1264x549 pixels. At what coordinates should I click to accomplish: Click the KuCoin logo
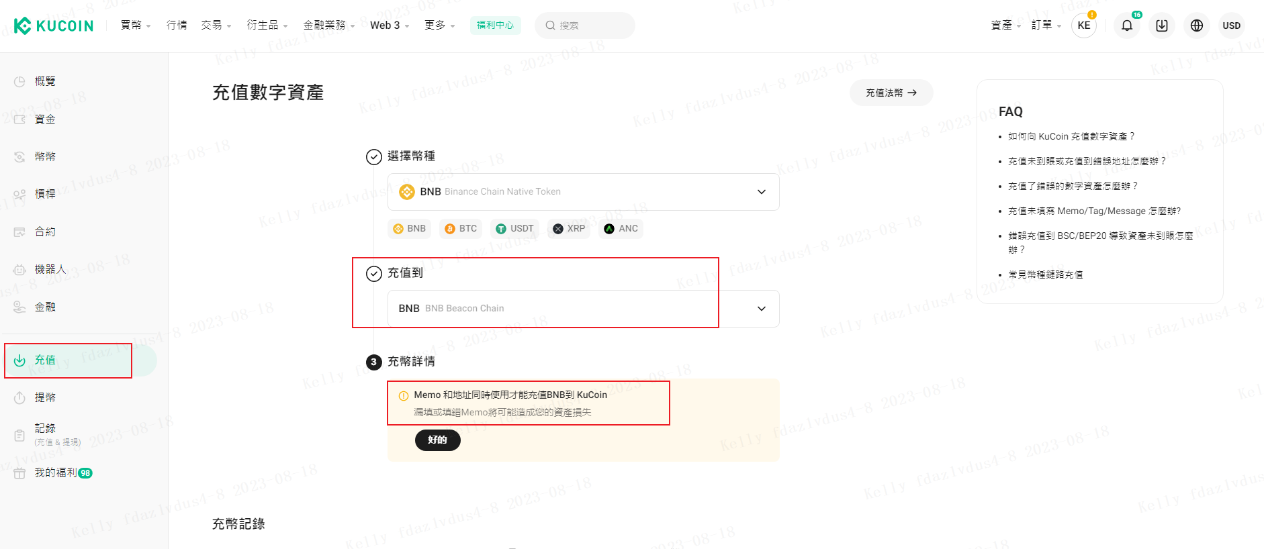[54, 26]
